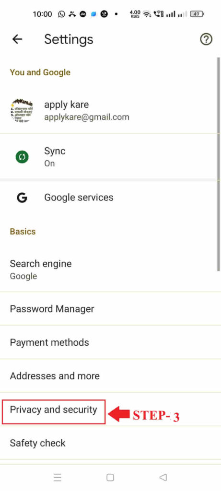Tap the green Sync icon
The width and height of the screenshot is (221, 491).
22,157
